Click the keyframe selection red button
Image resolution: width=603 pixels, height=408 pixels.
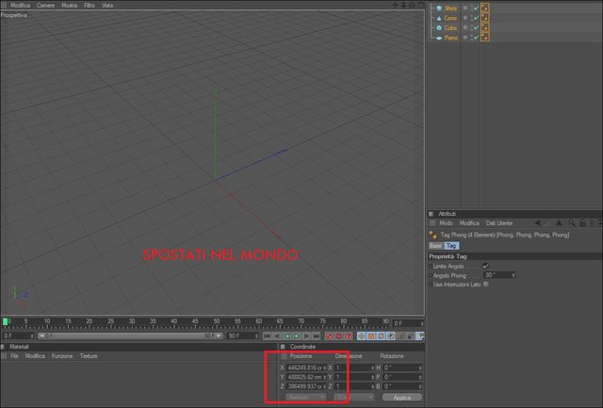point(349,336)
